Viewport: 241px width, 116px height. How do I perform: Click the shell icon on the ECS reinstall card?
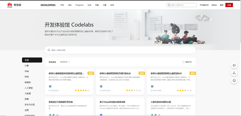coord(50,87)
